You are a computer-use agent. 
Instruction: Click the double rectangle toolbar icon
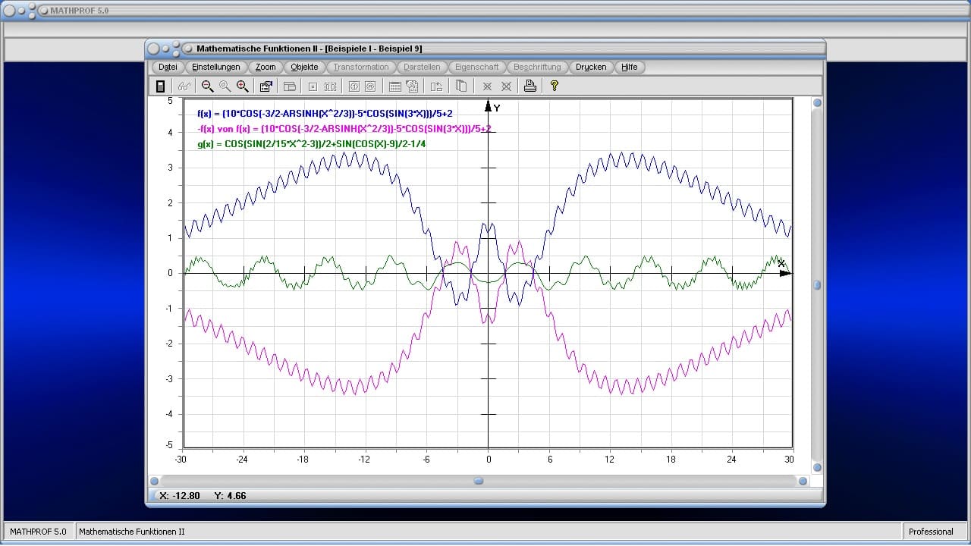coord(330,86)
